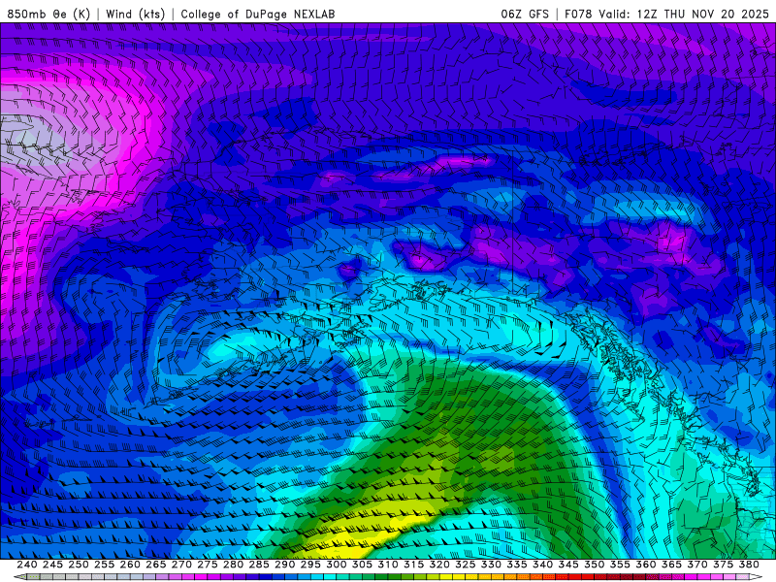This screenshot has height=582, width=776.
Task: Pick the 295 legend value
Action: click(x=310, y=565)
